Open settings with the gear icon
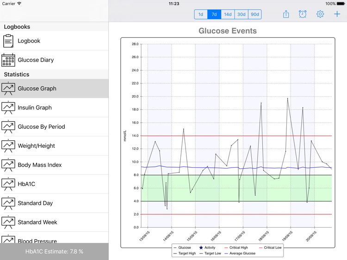The image size is (347, 260). [320, 14]
